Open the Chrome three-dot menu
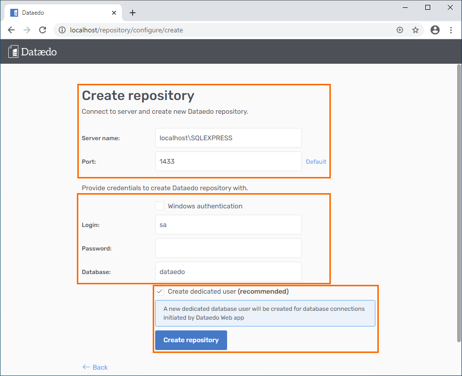 pos(451,30)
